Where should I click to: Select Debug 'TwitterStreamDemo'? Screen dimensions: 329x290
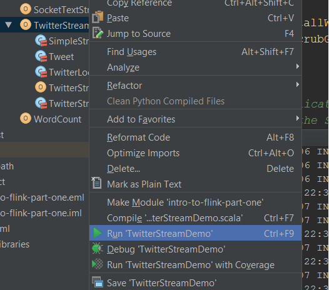tap(195, 249)
